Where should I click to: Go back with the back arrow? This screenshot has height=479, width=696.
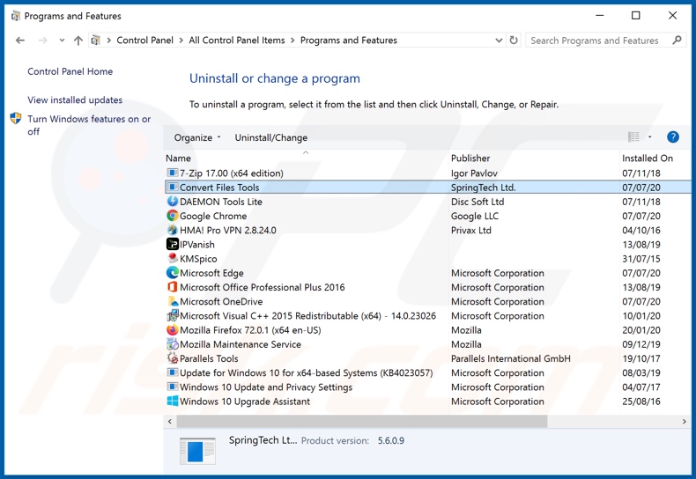click(20, 41)
